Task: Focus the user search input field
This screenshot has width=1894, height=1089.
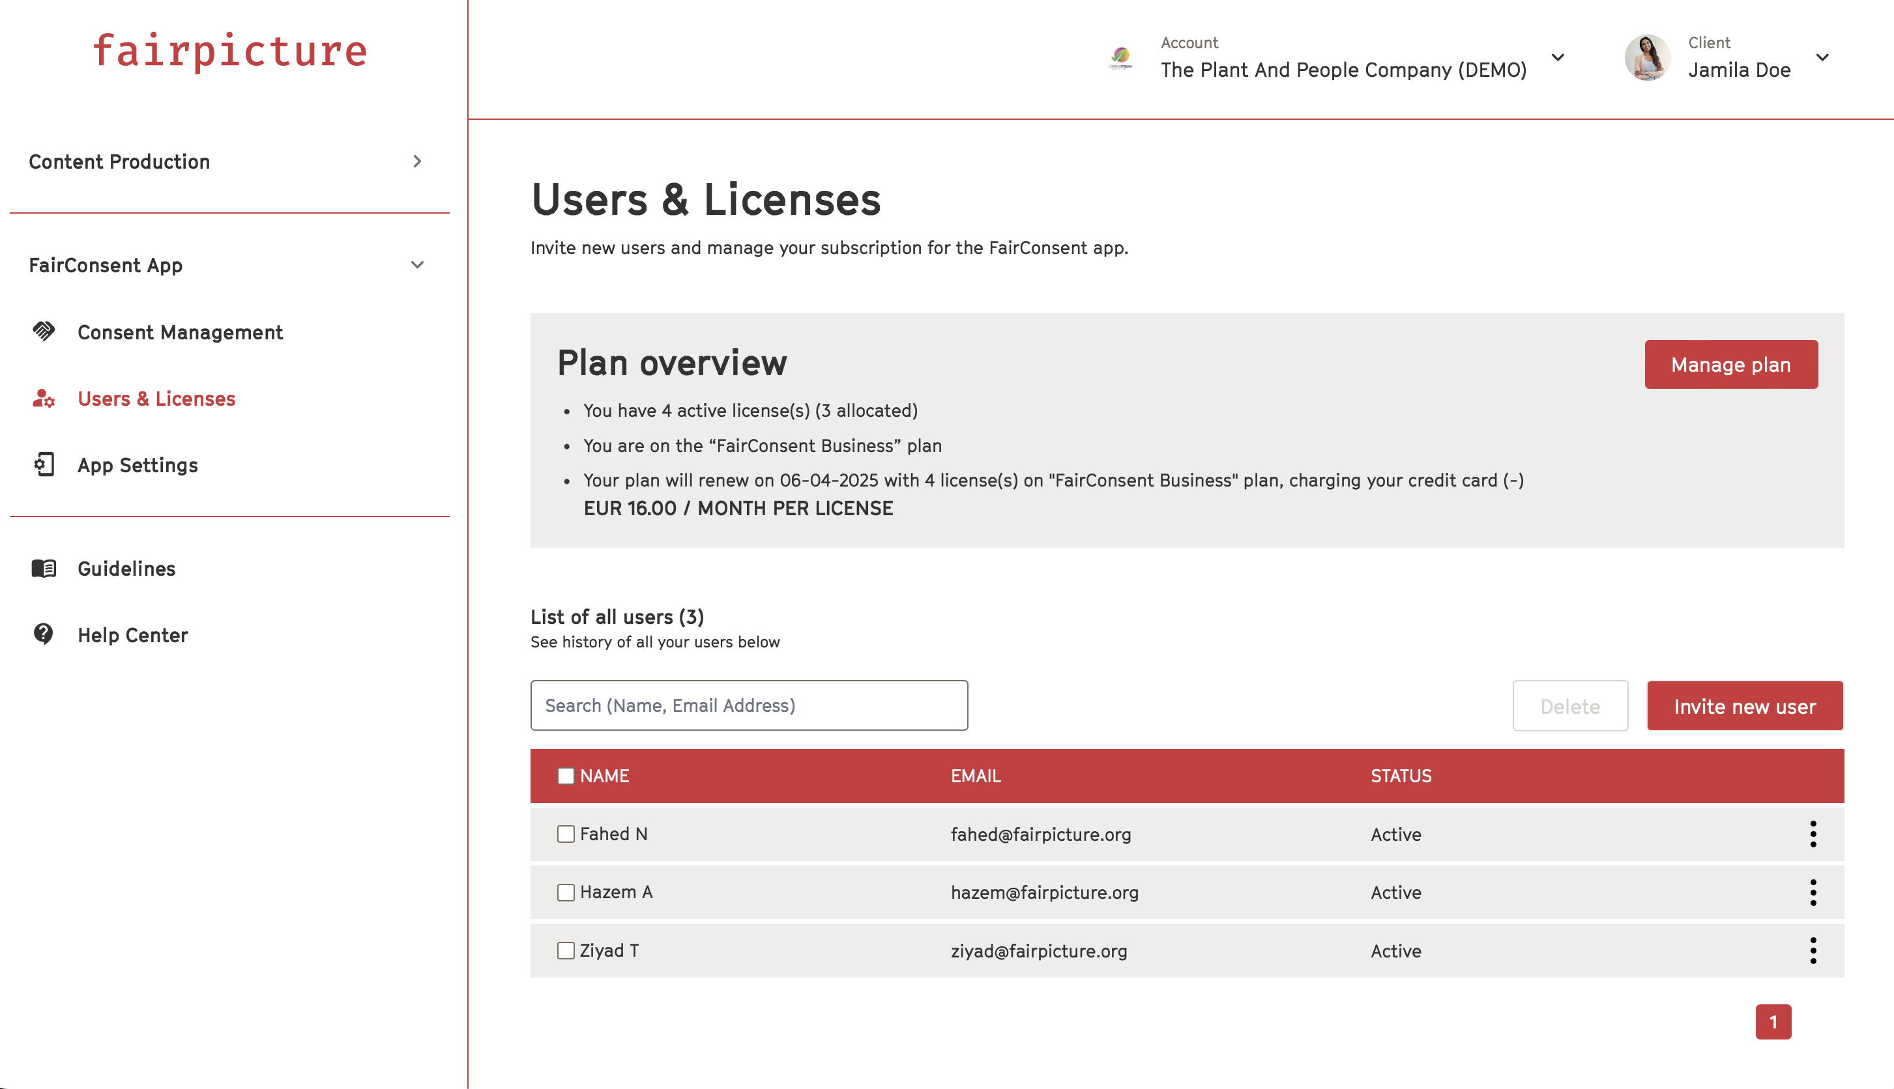Action: pos(749,705)
